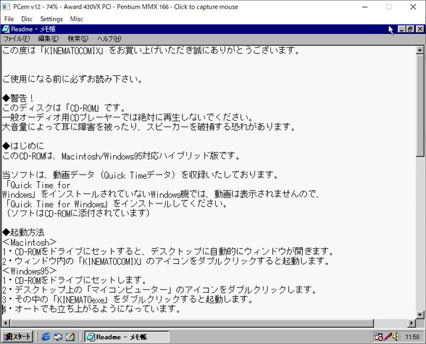
Task: Click the line starting 一般オーディオ用CDプレーヤー
Action: [128, 117]
